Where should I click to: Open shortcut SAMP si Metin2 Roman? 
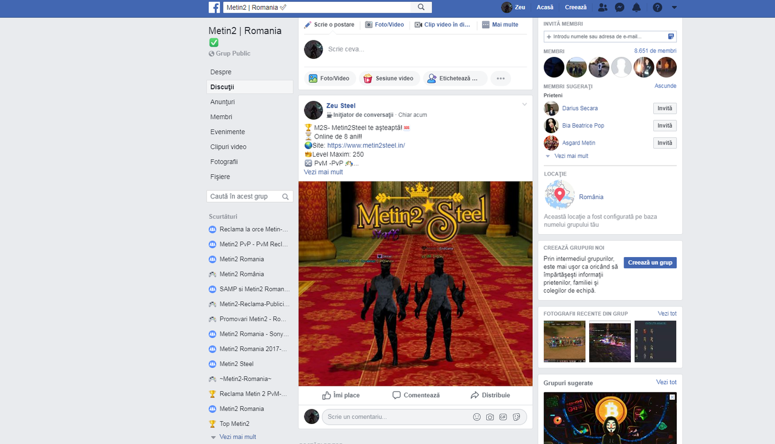point(249,289)
